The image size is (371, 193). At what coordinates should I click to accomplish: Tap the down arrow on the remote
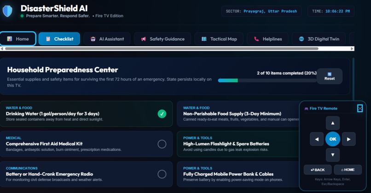pyautogui.click(x=333, y=155)
